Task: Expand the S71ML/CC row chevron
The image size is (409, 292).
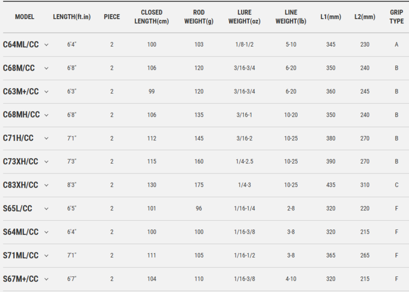Action: 46,256
